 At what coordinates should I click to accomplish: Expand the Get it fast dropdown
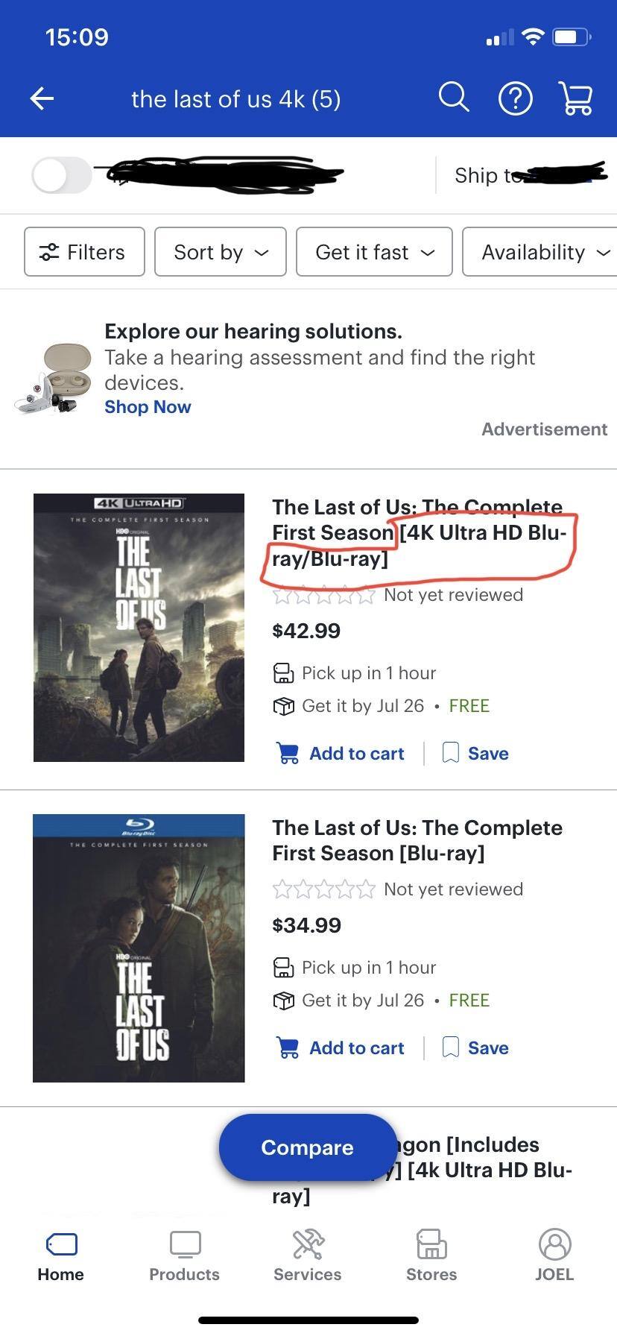click(374, 252)
